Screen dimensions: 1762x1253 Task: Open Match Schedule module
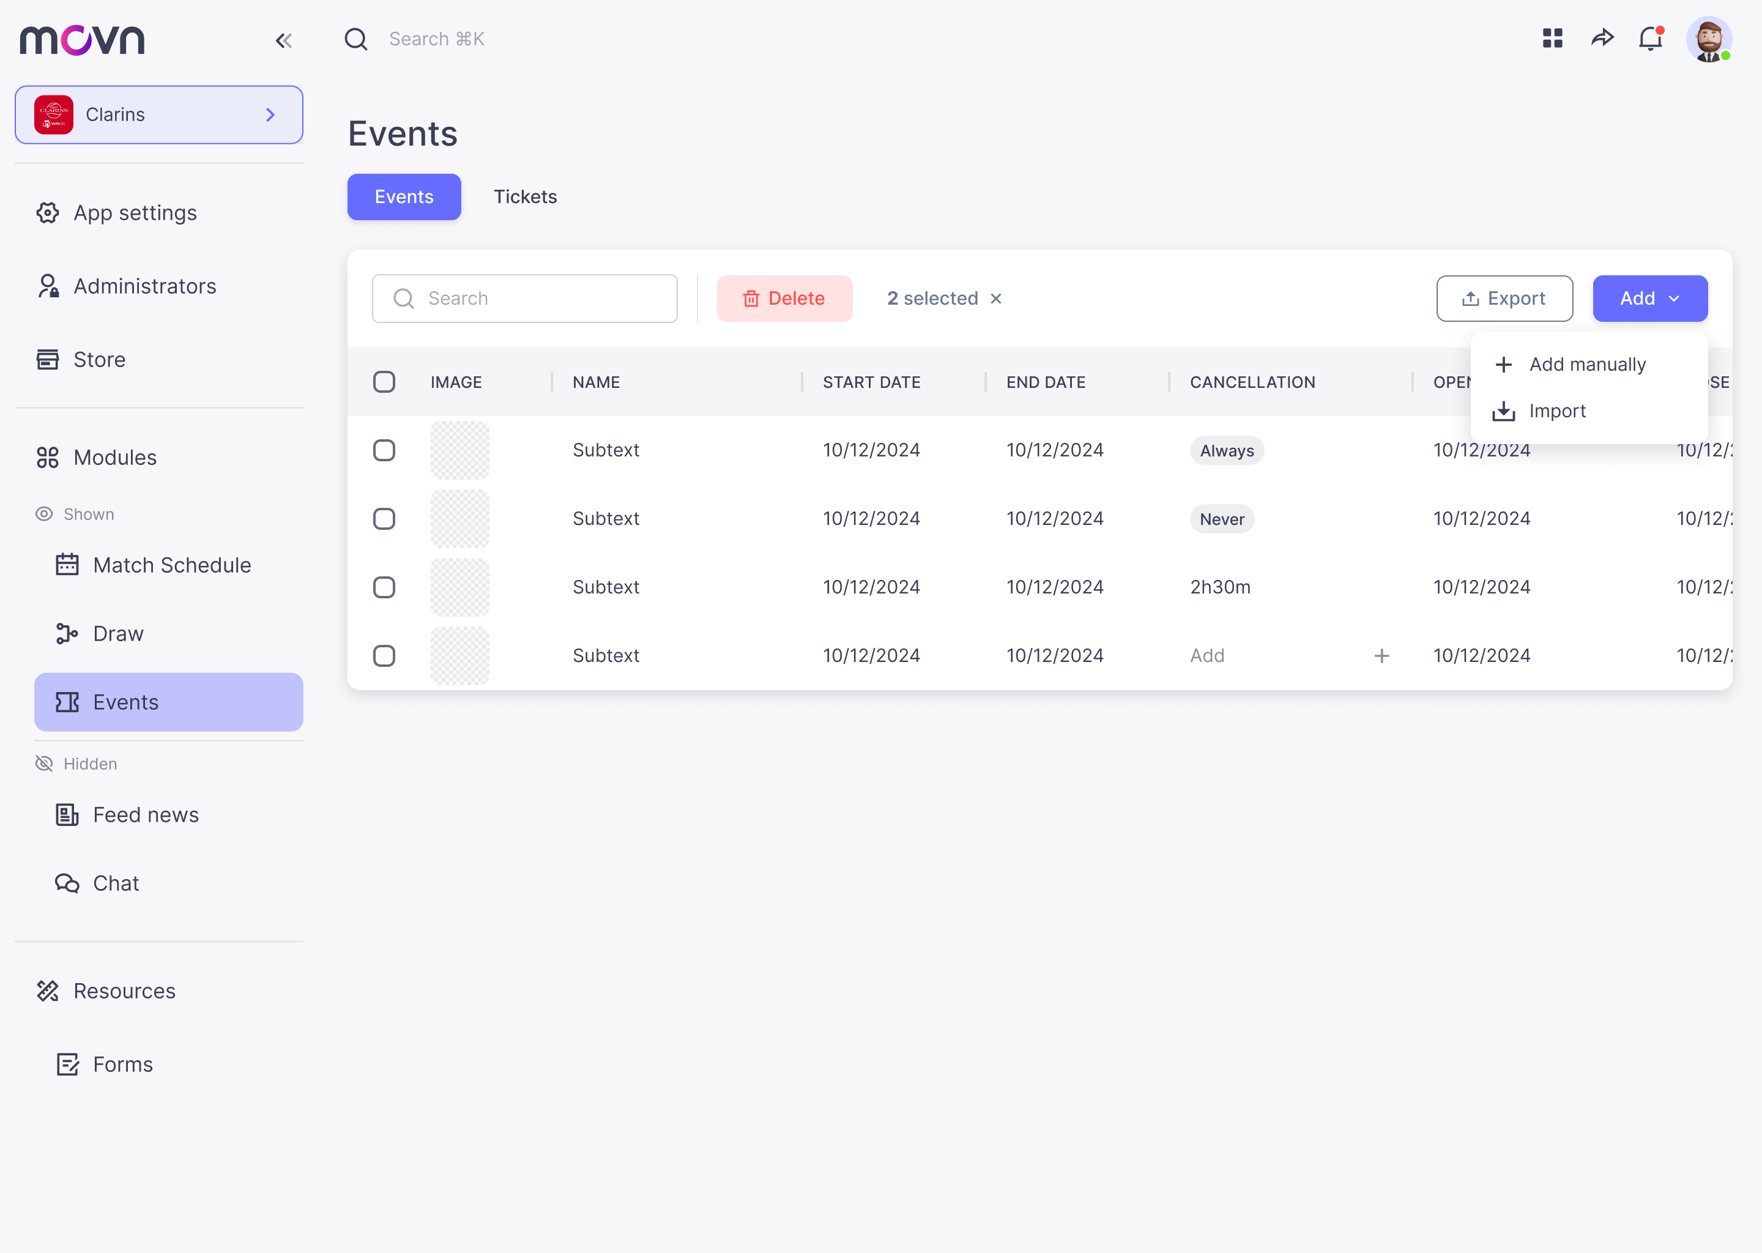click(171, 565)
